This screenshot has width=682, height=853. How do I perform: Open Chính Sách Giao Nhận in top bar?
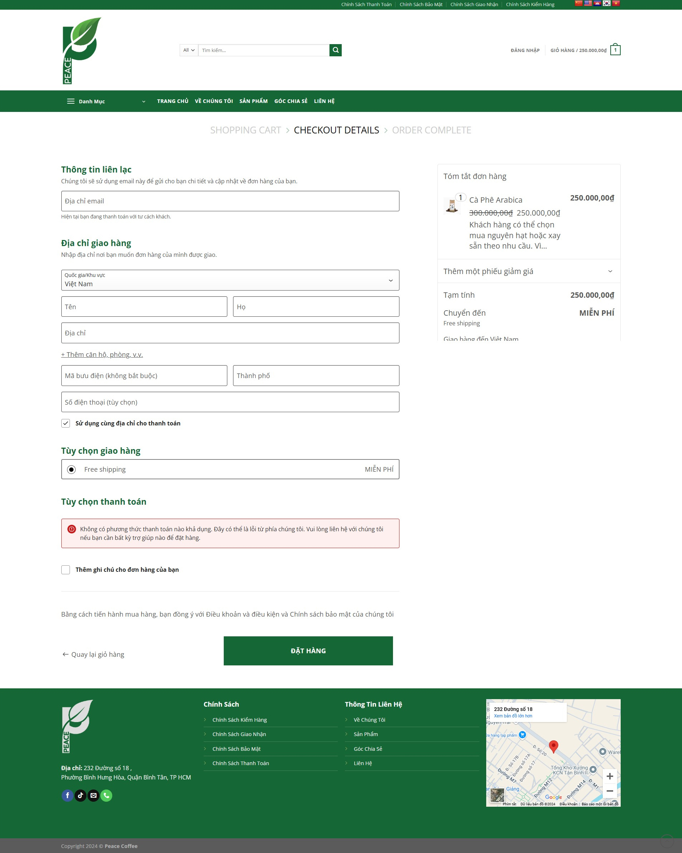pos(474,4)
